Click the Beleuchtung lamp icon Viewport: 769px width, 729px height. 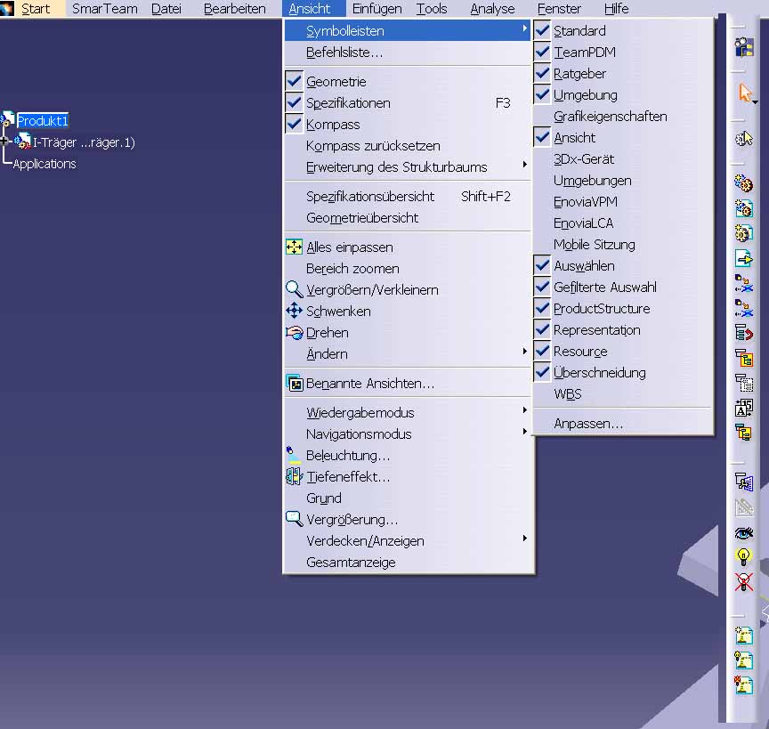294,455
